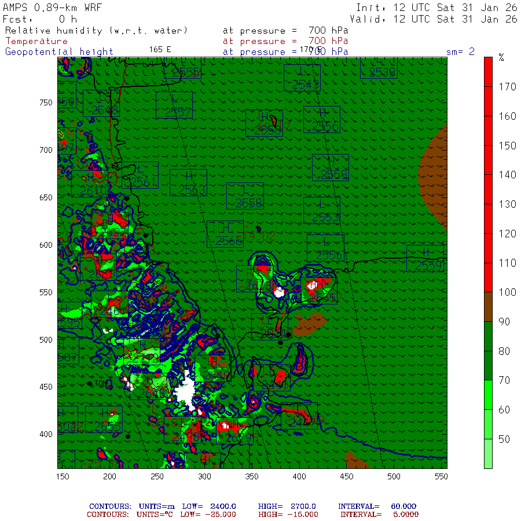Click the blue 'Geopotential height' legend label

pyautogui.click(x=59, y=52)
